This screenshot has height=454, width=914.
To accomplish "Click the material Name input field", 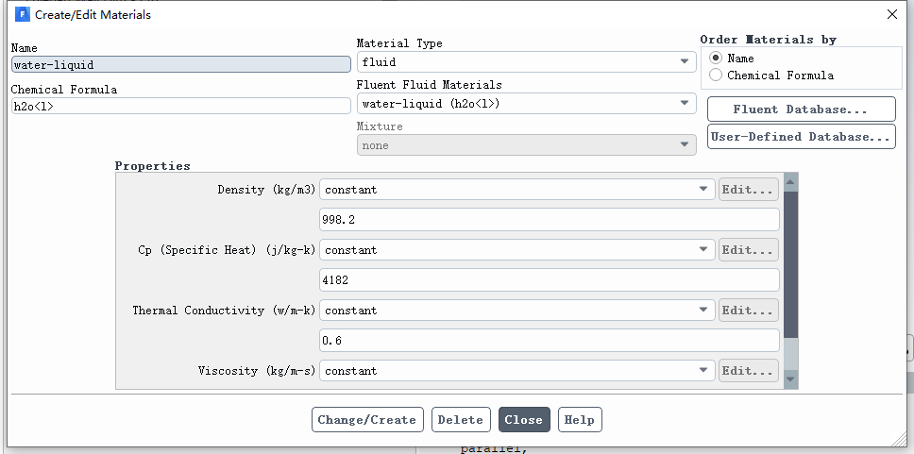I will [x=180, y=65].
